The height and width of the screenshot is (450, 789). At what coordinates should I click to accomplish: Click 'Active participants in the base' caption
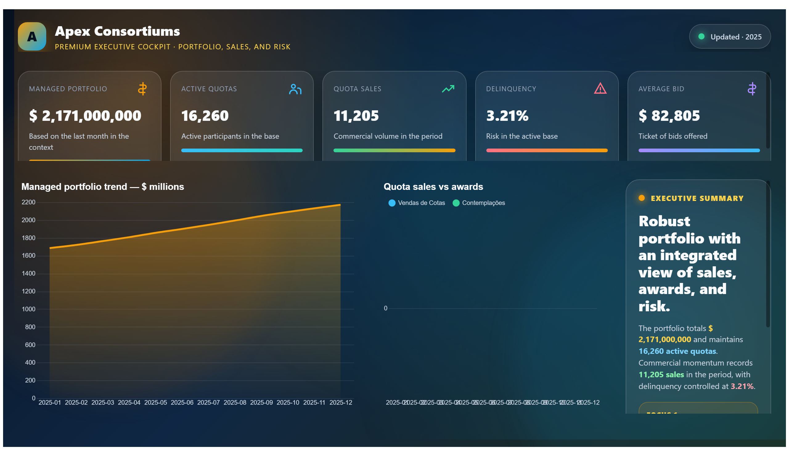pyautogui.click(x=230, y=136)
